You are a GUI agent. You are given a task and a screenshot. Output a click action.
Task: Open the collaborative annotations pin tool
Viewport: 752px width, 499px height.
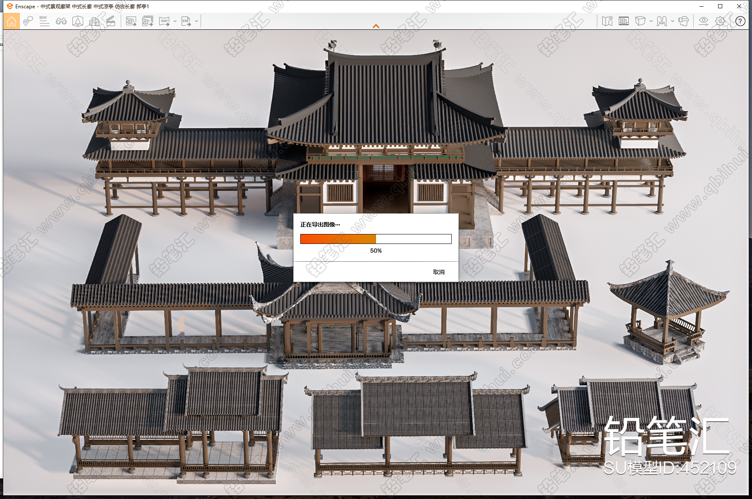(28, 21)
